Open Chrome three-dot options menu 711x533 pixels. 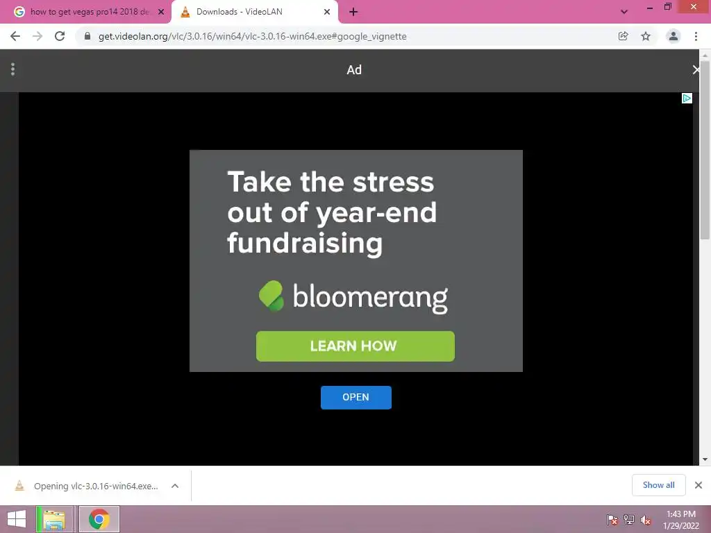(696, 36)
